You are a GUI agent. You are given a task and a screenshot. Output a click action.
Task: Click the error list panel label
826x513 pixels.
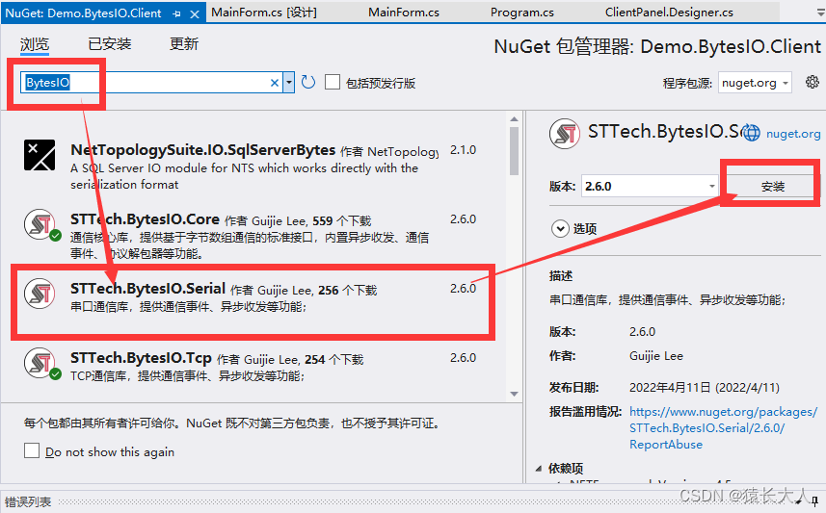coord(28,501)
